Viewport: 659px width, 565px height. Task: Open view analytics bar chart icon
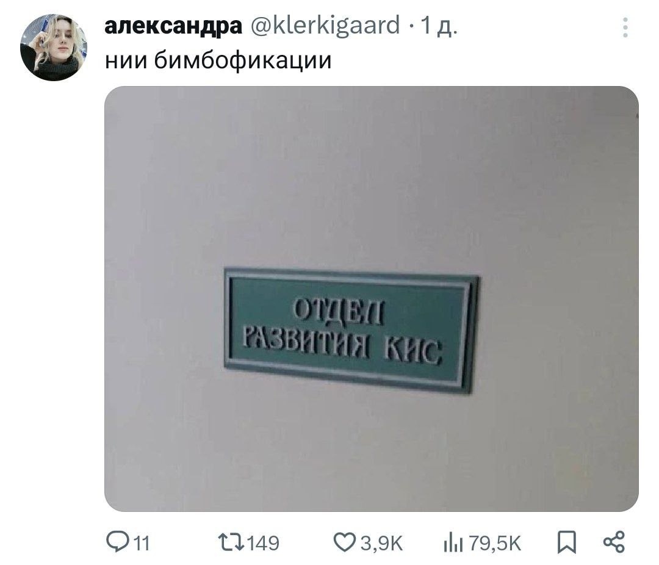tap(453, 542)
